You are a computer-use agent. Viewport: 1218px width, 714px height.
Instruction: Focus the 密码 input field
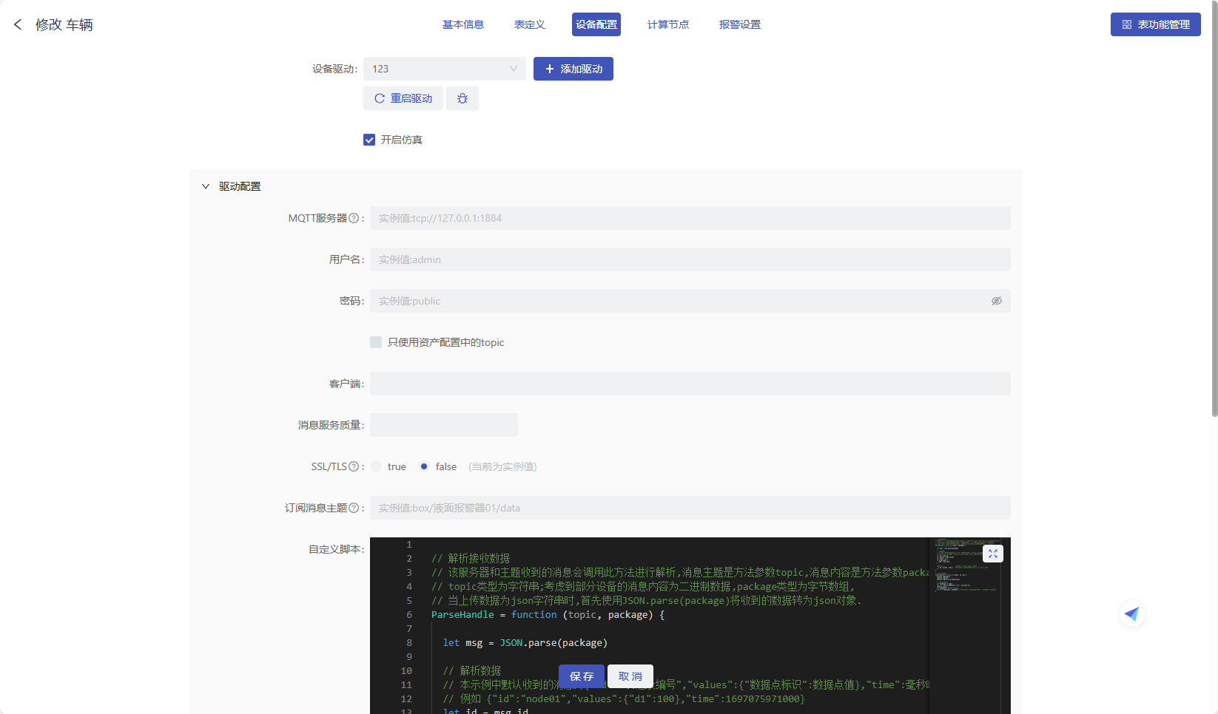[690, 301]
